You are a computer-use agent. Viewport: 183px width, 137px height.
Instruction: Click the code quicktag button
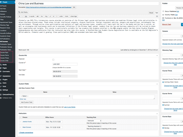coord(61,16)
